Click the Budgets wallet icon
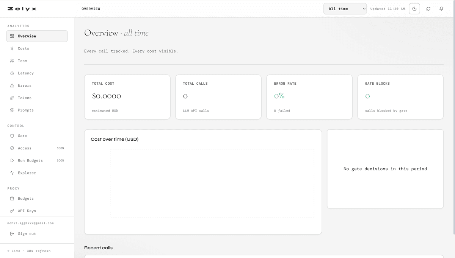The width and height of the screenshot is (455, 258). [12, 199]
